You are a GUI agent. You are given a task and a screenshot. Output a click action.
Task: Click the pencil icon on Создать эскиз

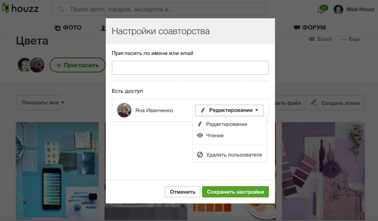[x=314, y=102]
